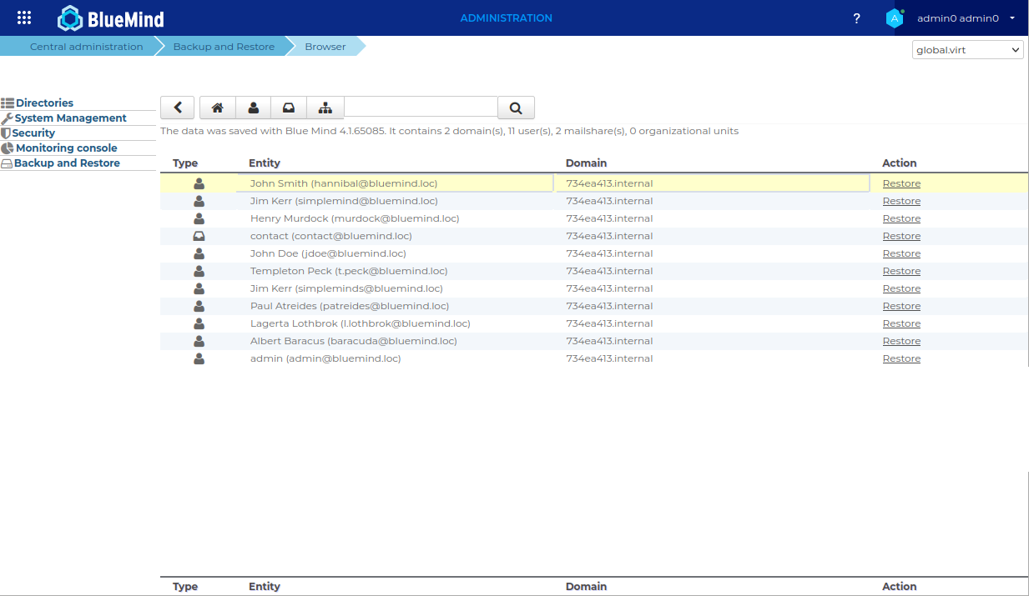Viewport: 1029px width, 596px height.
Task: Open the apps grid launcher icon
Action: click(x=24, y=18)
